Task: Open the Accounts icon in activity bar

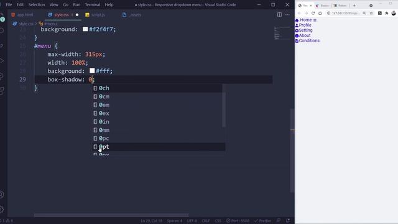Action: tap(2, 195)
